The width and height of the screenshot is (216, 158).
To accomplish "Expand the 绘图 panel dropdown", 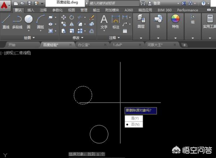I will (x=30, y=38).
